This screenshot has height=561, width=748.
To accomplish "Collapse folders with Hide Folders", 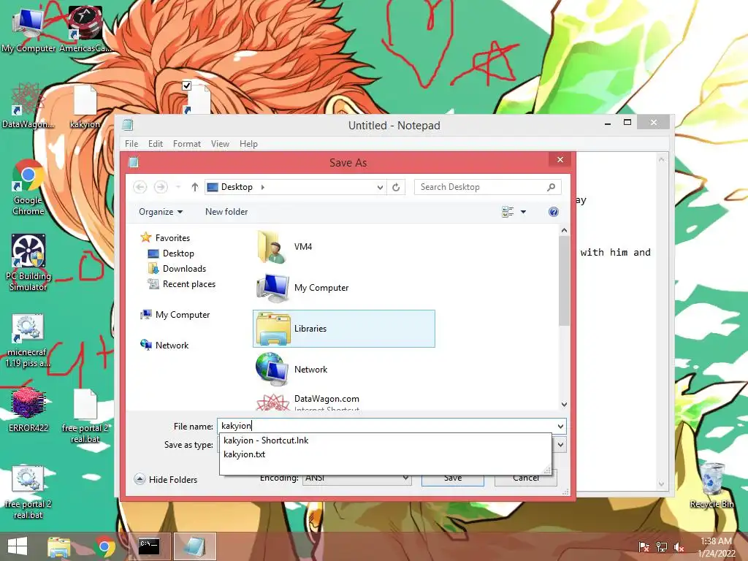I will [x=166, y=479].
